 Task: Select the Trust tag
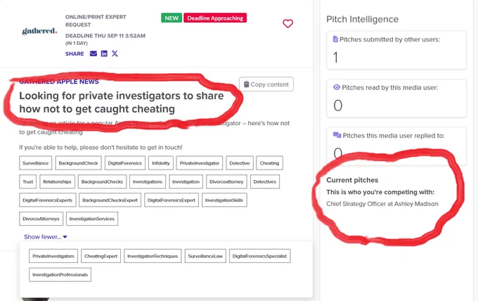[27, 181]
